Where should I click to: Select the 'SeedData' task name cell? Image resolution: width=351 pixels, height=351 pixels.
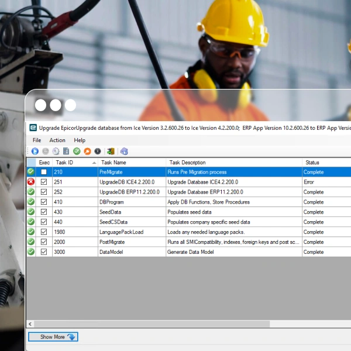(132, 212)
